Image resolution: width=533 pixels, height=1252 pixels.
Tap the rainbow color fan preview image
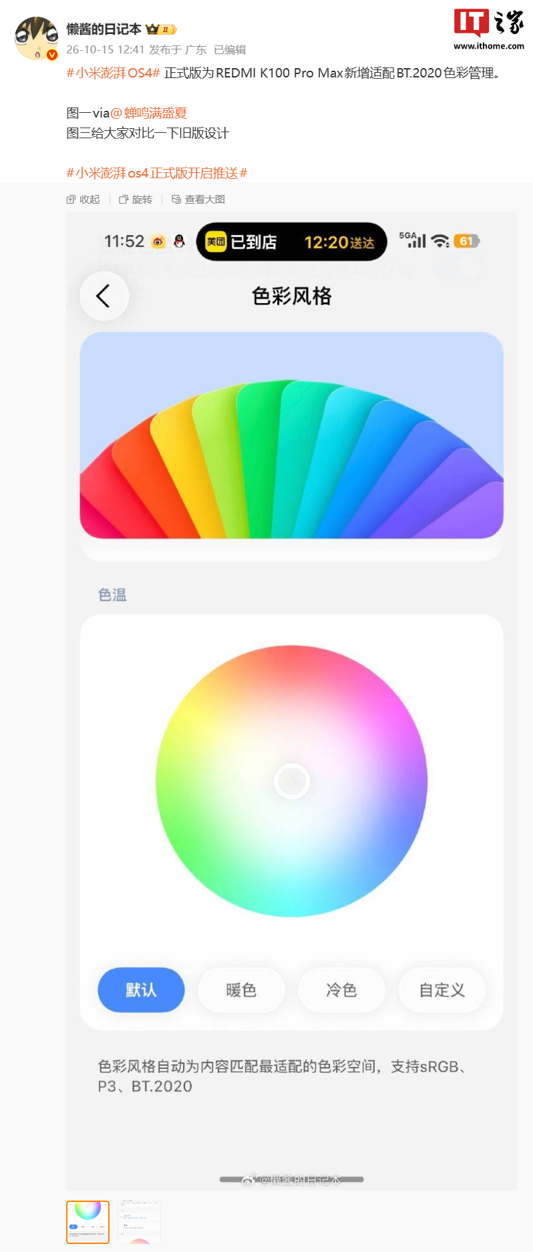(x=291, y=435)
